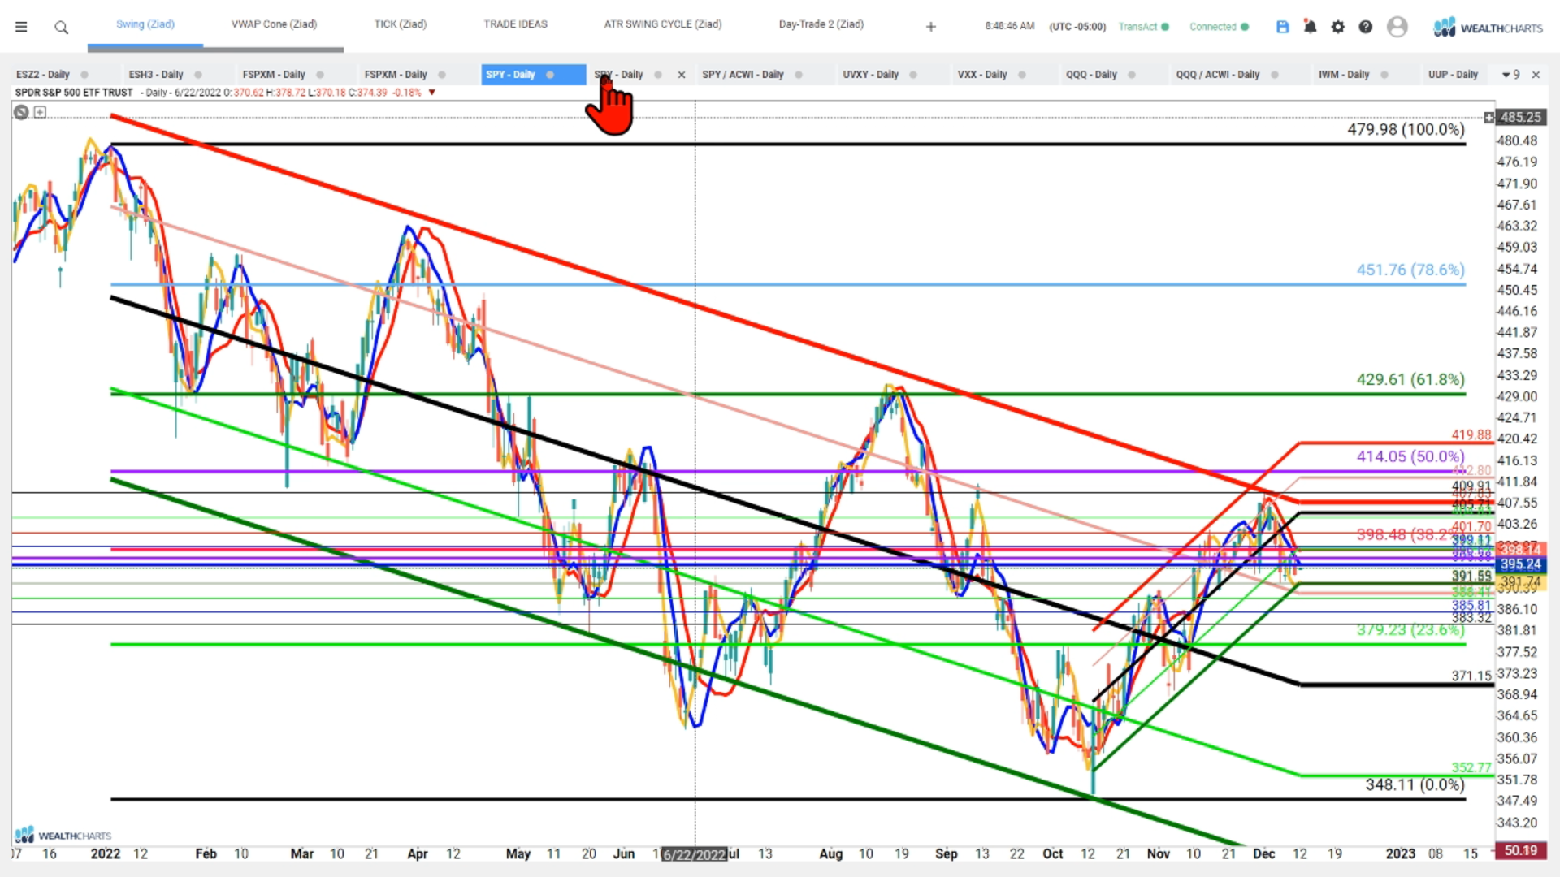Screen dimensions: 1560x877
Task: Click 379.23 (23.6%) Fibonacci label
Action: (1410, 630)
